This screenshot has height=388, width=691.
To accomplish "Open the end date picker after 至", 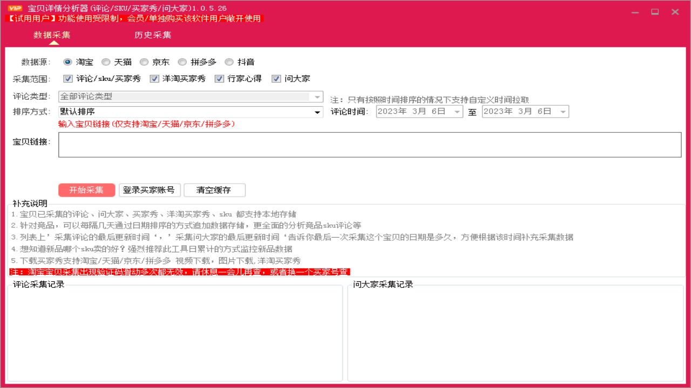I will point(564,111).
